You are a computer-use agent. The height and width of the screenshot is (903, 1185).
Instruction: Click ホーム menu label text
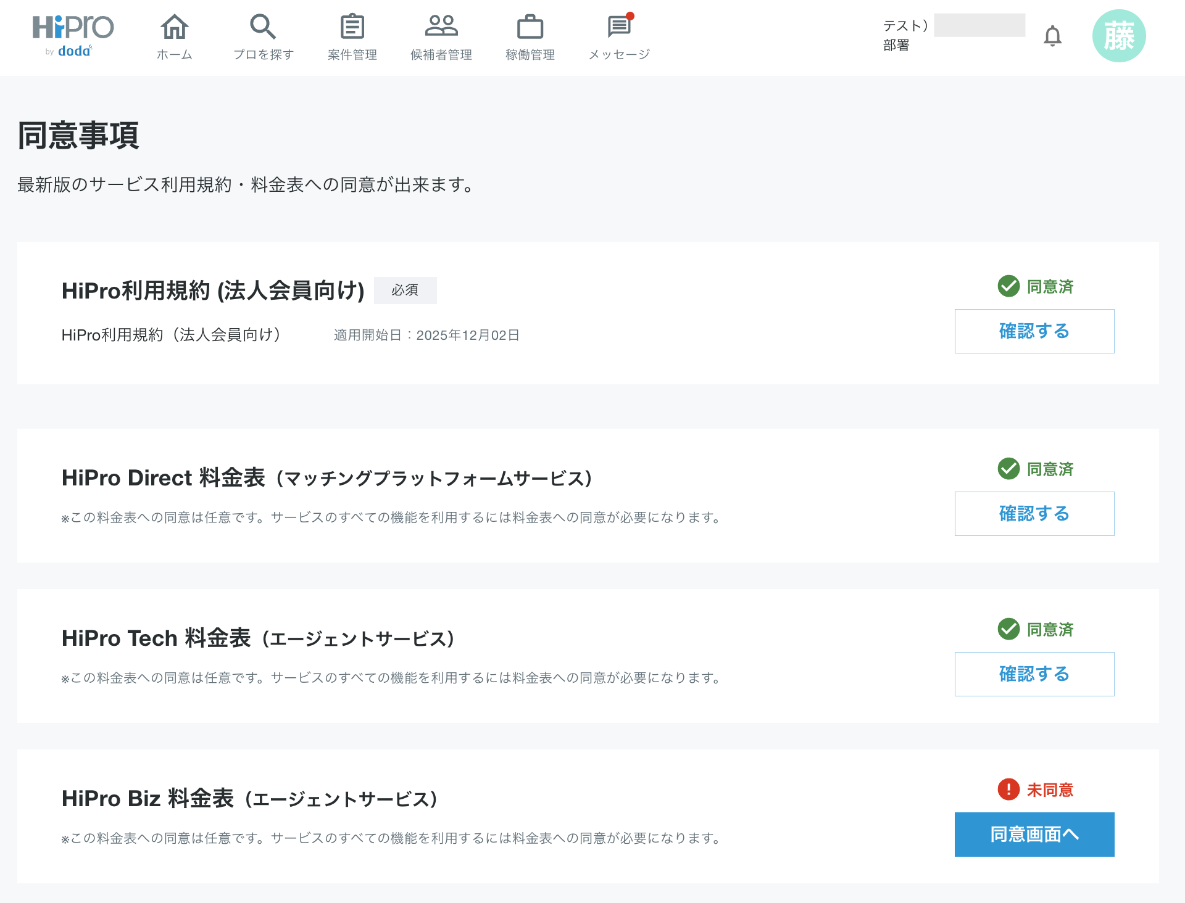click(174, 54)
